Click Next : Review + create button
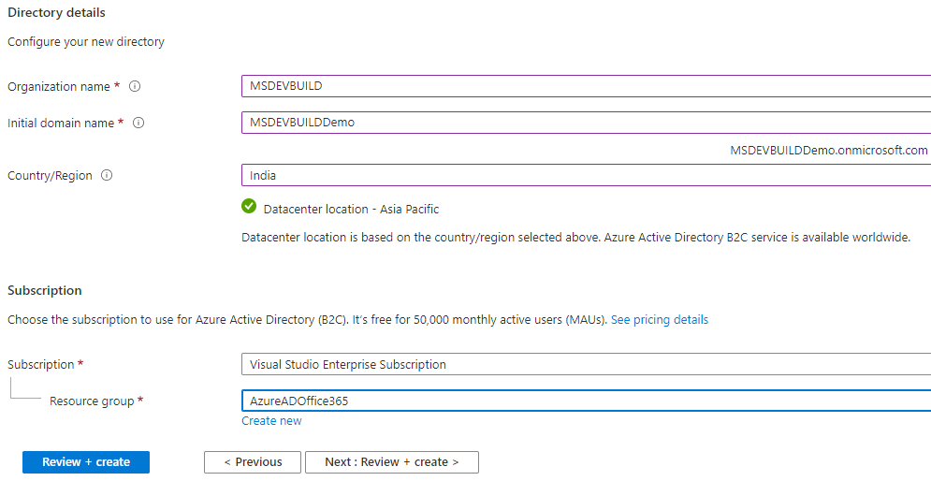Image resolution: width=931 pixels, height=481 pixels. (x=391, y=462)
